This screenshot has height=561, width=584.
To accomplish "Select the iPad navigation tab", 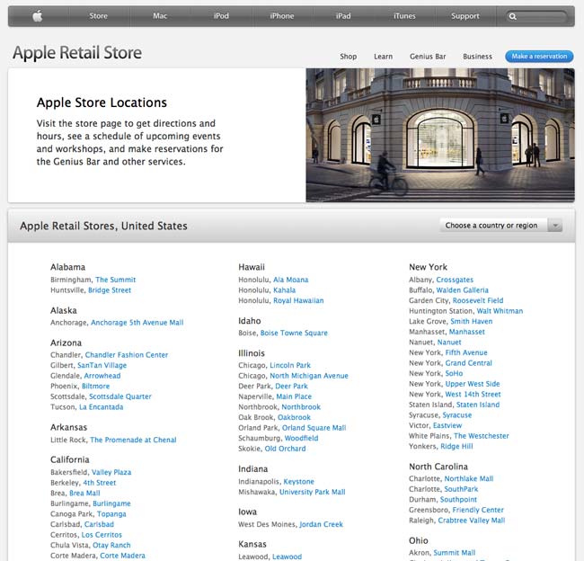I will 343,16.
